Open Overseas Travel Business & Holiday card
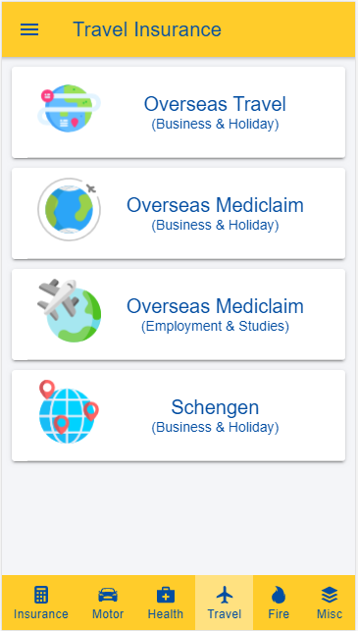 click(179, 112)
